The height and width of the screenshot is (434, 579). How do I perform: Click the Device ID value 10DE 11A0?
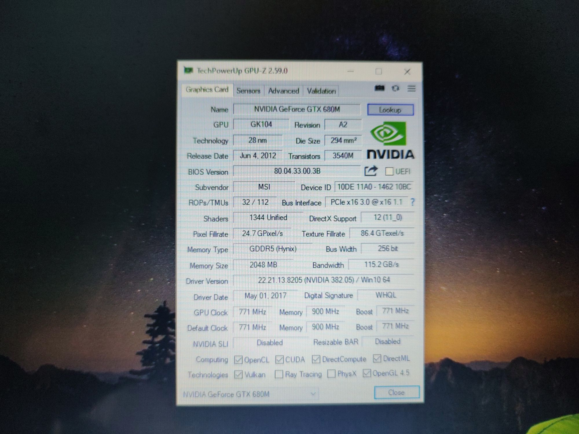[x=374, y=187]
